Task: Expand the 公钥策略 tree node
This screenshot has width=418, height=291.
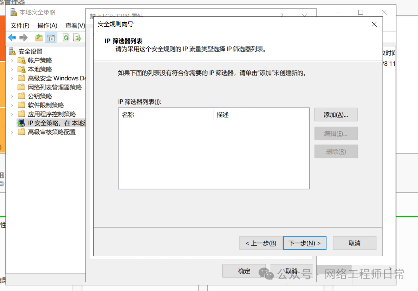Action: [x=12, y=96]
